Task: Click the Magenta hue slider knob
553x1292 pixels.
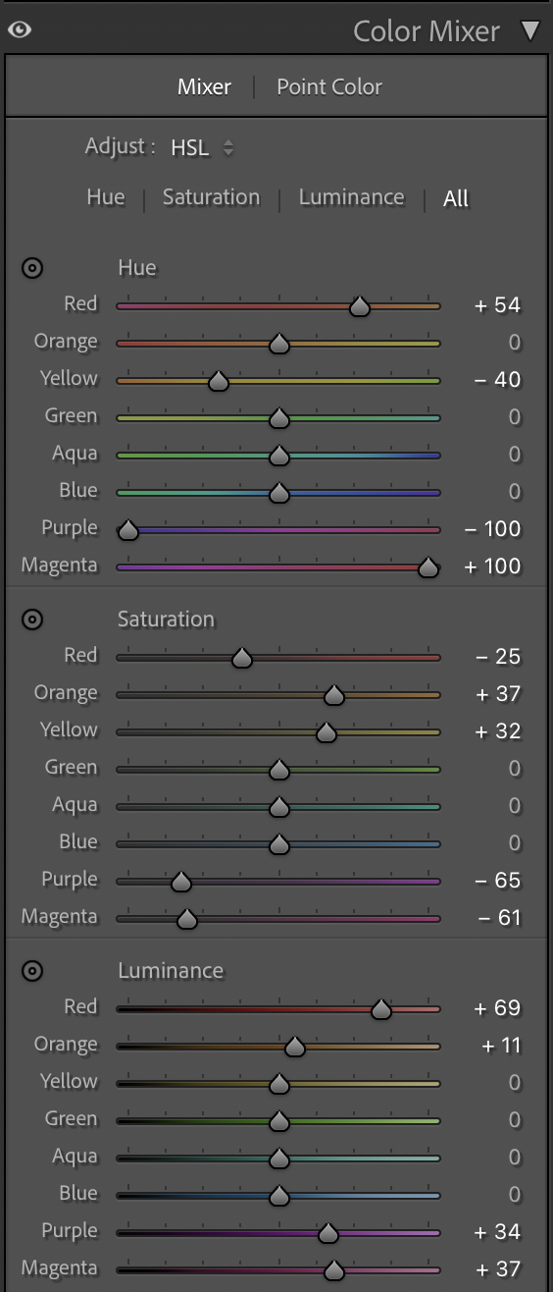Action: pos(427,567)
